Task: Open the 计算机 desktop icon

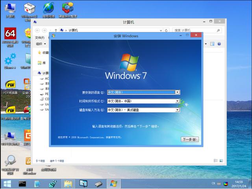Action: click(10, 10)
